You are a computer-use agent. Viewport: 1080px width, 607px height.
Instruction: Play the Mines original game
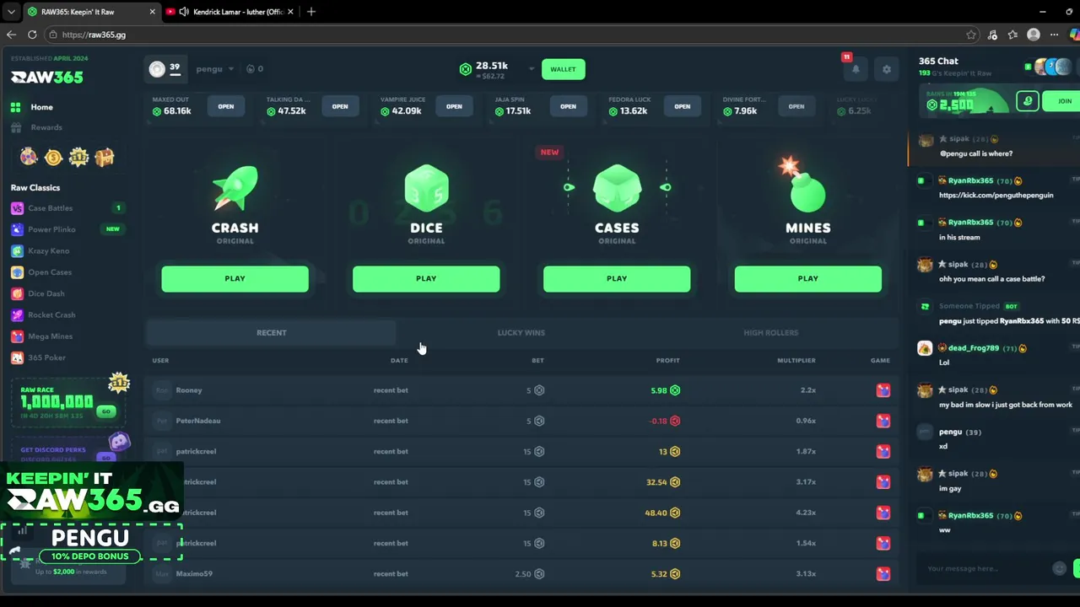click(808, 279)
